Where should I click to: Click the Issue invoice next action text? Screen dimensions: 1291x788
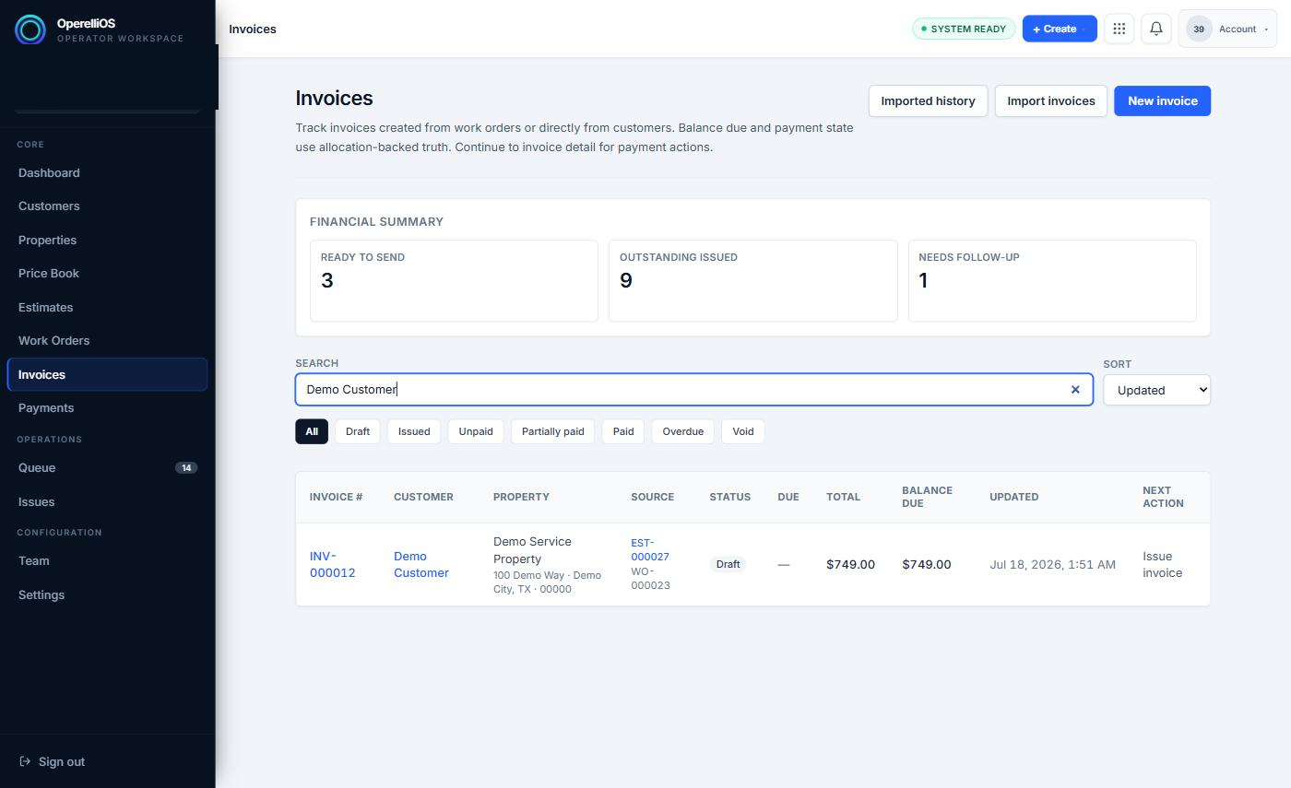1162,565
